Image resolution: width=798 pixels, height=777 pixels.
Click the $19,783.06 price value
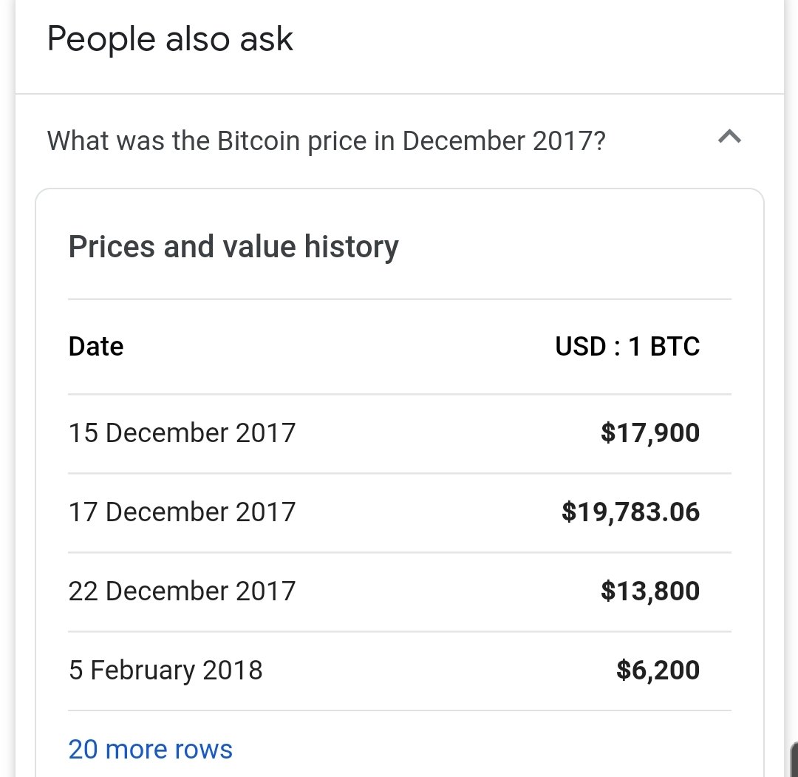point(630,512)
